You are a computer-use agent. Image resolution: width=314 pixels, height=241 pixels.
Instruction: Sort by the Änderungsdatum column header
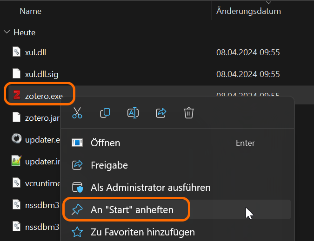tap(248, 11)
